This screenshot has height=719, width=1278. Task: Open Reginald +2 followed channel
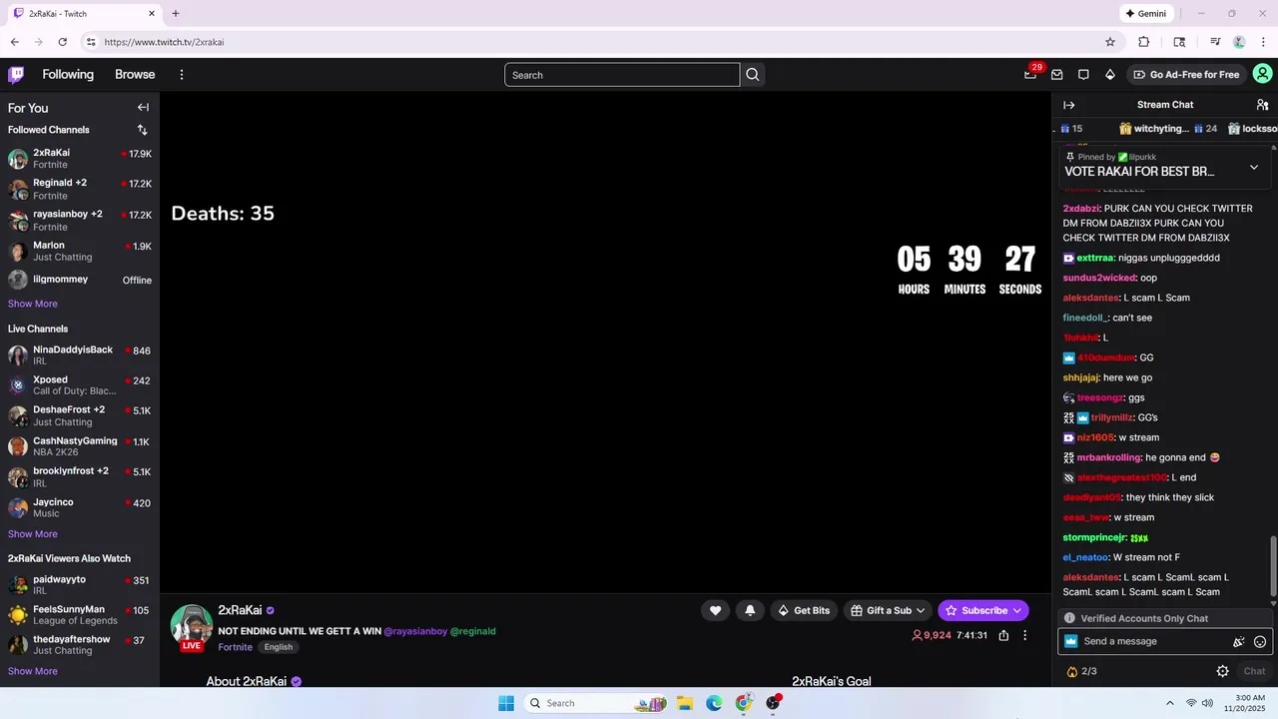click(80, 189)
